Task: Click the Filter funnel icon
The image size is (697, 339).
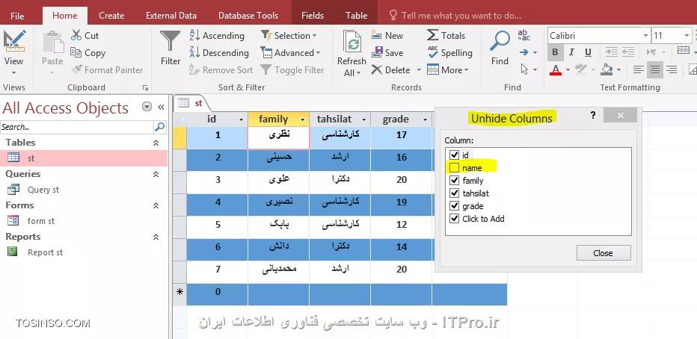Action: click(171, 41)
